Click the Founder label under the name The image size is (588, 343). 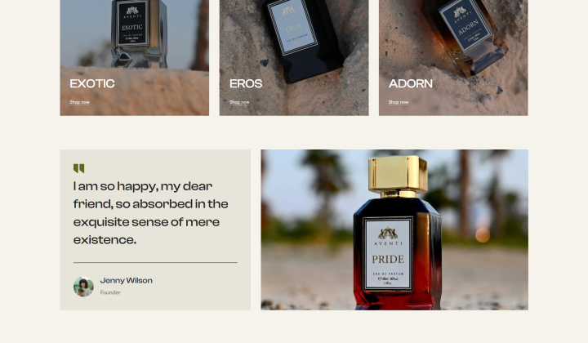point(110,292)
